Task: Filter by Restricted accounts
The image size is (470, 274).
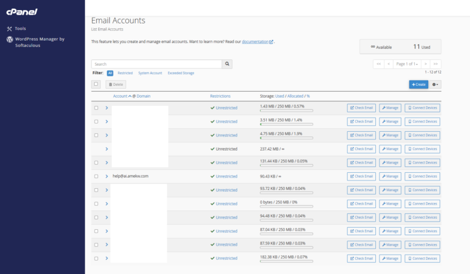Action: coord(125,73)
